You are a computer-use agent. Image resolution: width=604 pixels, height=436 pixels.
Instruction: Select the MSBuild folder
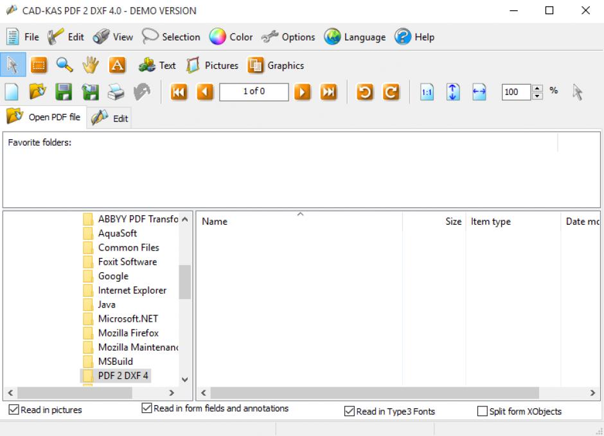tap(108, 362)
